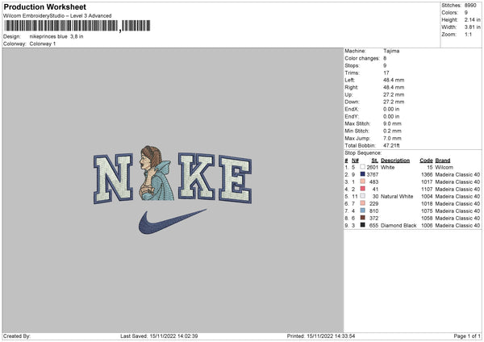Click the White thread swatch, code 15
The image size is (484, 342).
point(362,167)
